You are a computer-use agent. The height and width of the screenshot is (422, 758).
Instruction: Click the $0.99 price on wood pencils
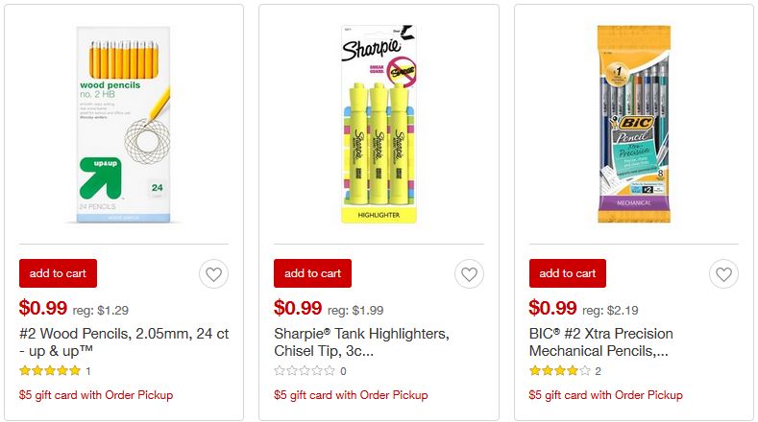(43, 309)
